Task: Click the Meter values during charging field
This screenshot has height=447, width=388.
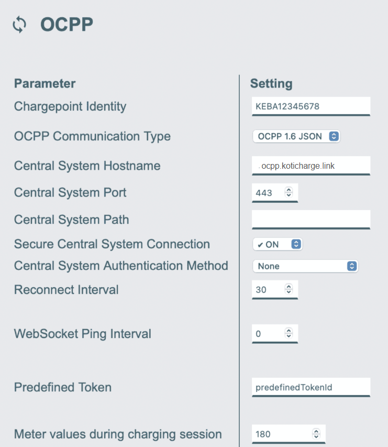Action: click(x=281, y=434)
